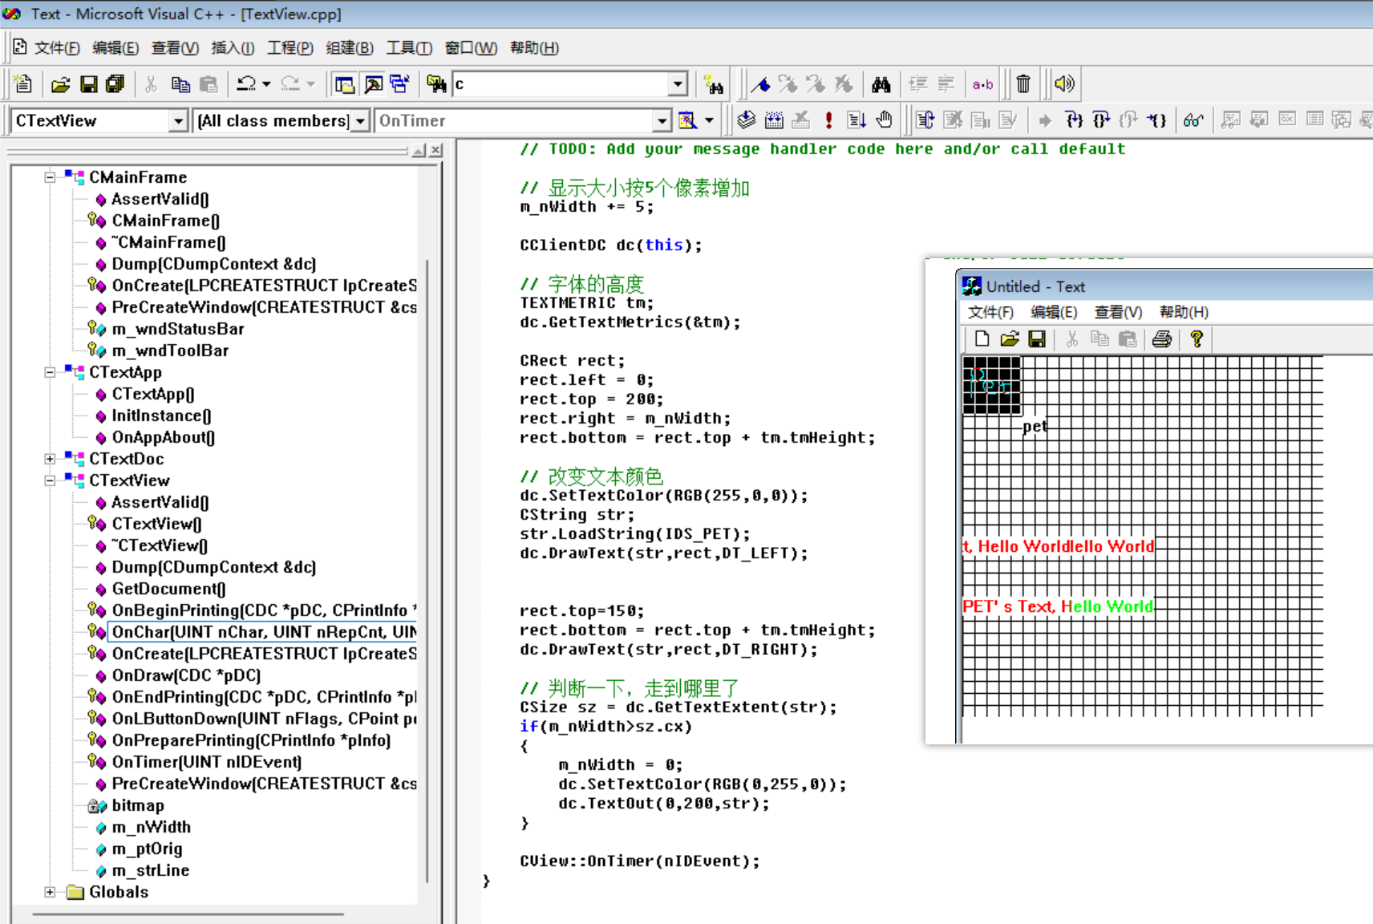1373x924 pixels.
Task: Click the Compile icon with stacked pages
Action: [x=747, y=120]
